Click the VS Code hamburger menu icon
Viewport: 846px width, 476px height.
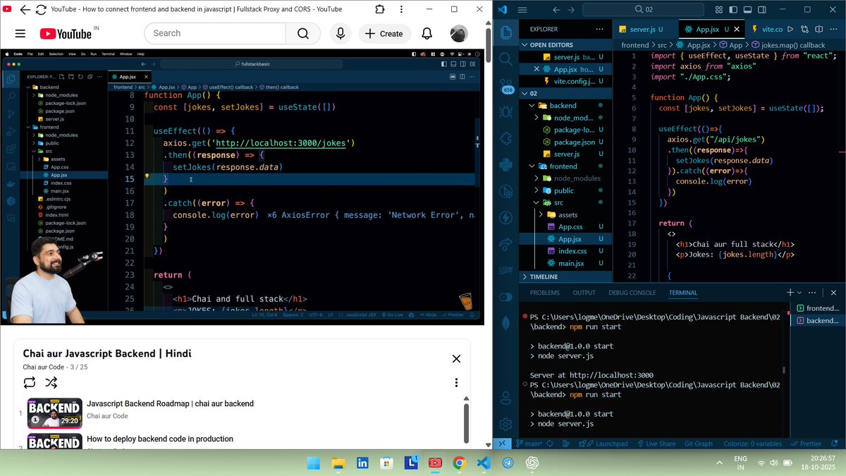[522, 9]
